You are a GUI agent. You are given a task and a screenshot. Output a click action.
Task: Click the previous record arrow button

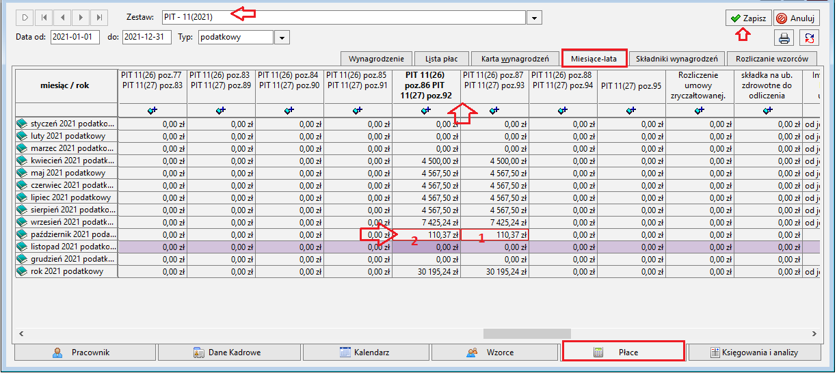(62, 17)
